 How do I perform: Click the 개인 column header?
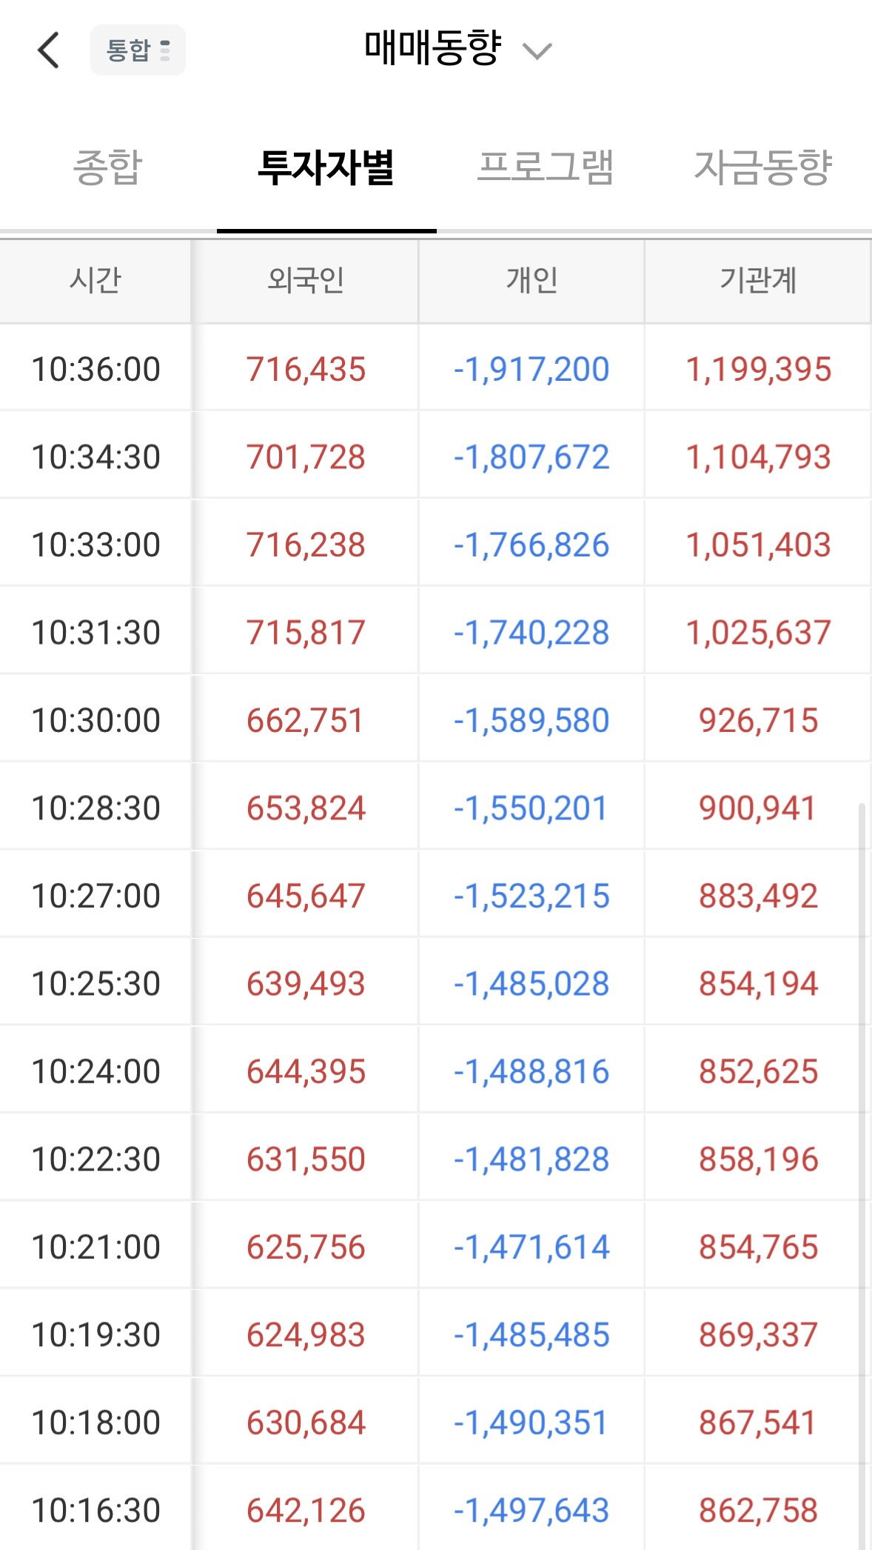tap(531, 281)
